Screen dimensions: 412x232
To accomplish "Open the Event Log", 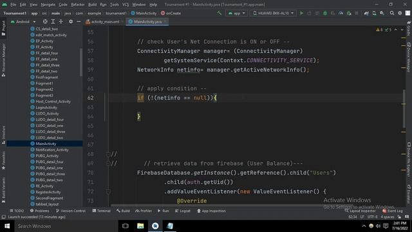I will click(393, 211).
